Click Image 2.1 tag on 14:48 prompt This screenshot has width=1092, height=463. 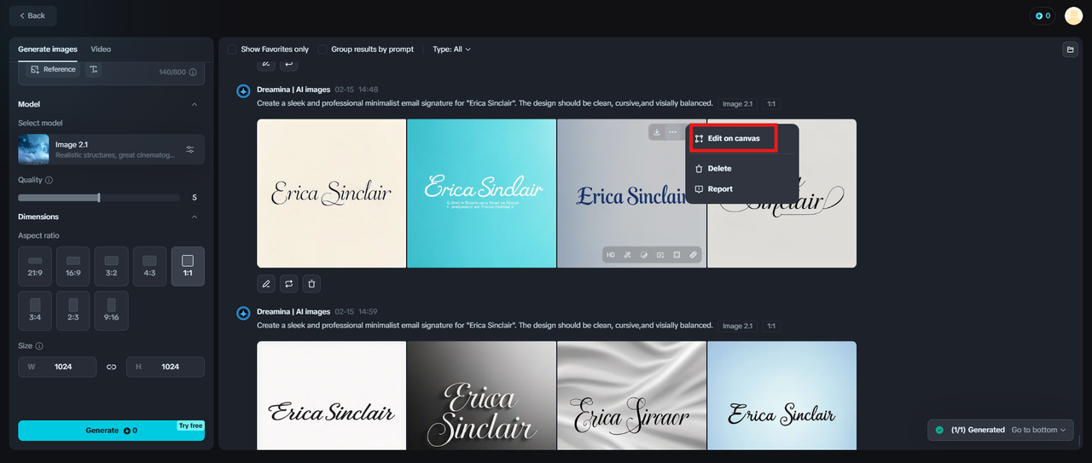[x=737, y=104]
